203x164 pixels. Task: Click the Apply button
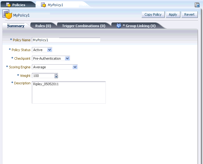[173, 14]
